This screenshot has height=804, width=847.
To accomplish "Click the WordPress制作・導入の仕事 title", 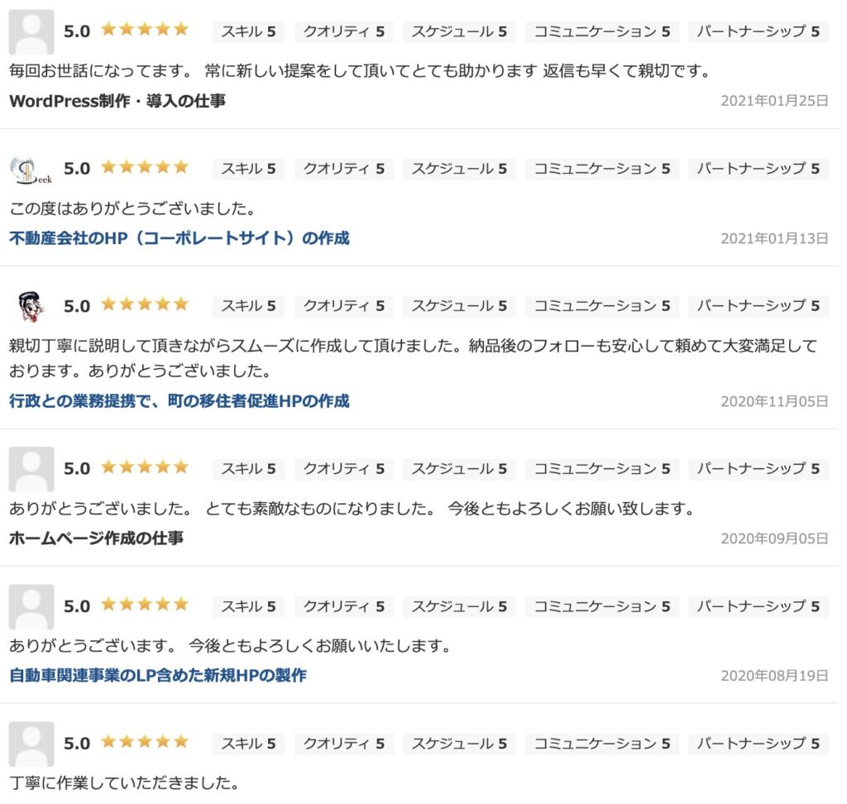I will [x=117, y=101].
